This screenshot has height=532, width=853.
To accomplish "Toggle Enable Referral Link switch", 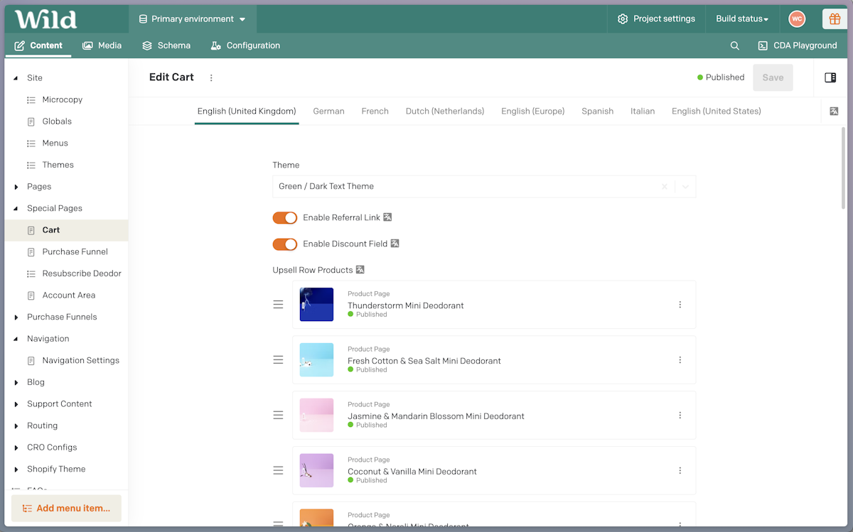I will (x=285, y=217).
